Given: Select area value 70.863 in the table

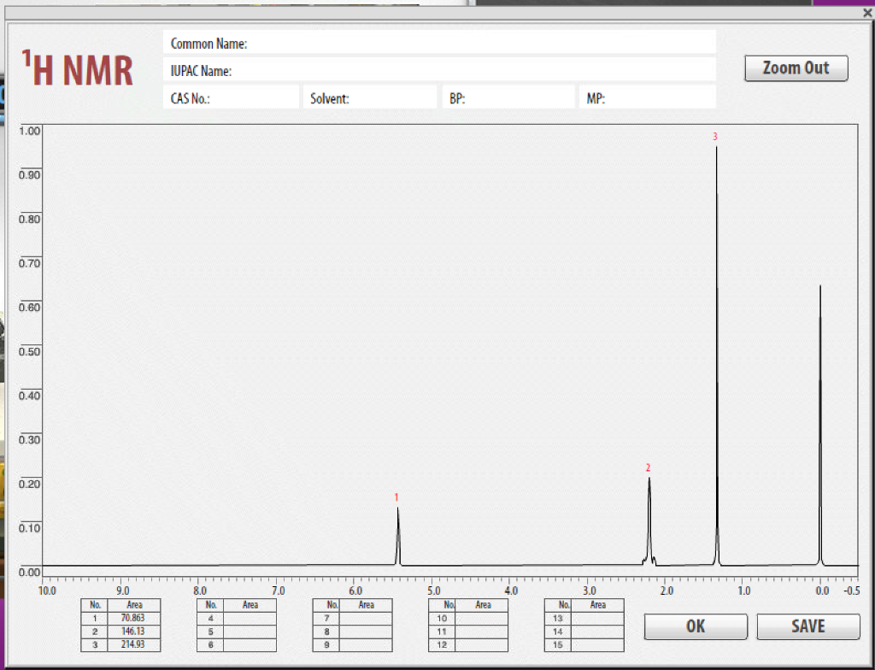Looking at the screenshot, I should [133, 618].
